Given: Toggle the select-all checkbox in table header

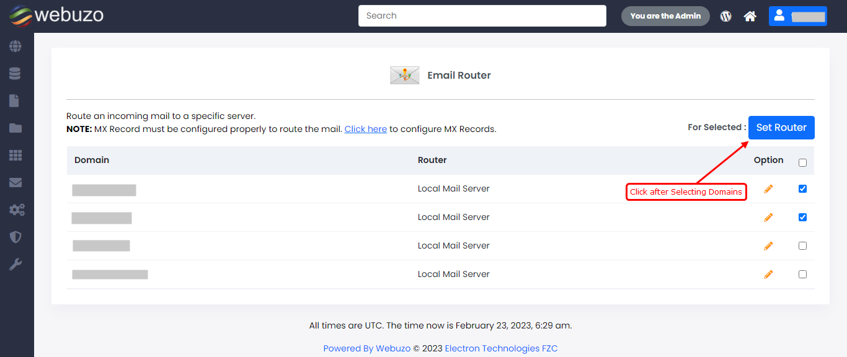Looking at the screenshot, I should [802, 163].
